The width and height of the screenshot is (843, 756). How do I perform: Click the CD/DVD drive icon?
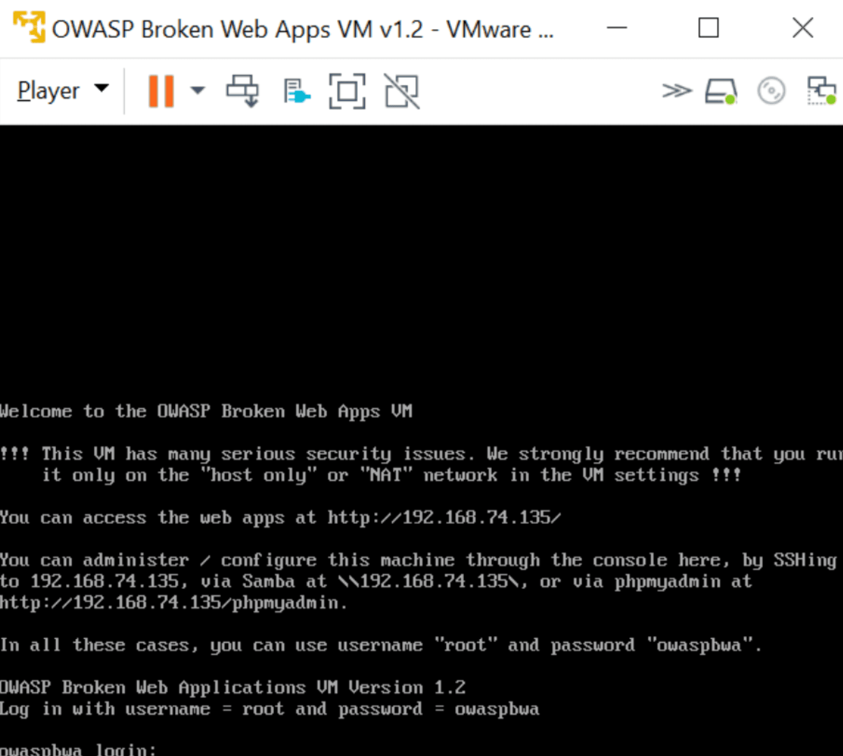click(771, 91)
